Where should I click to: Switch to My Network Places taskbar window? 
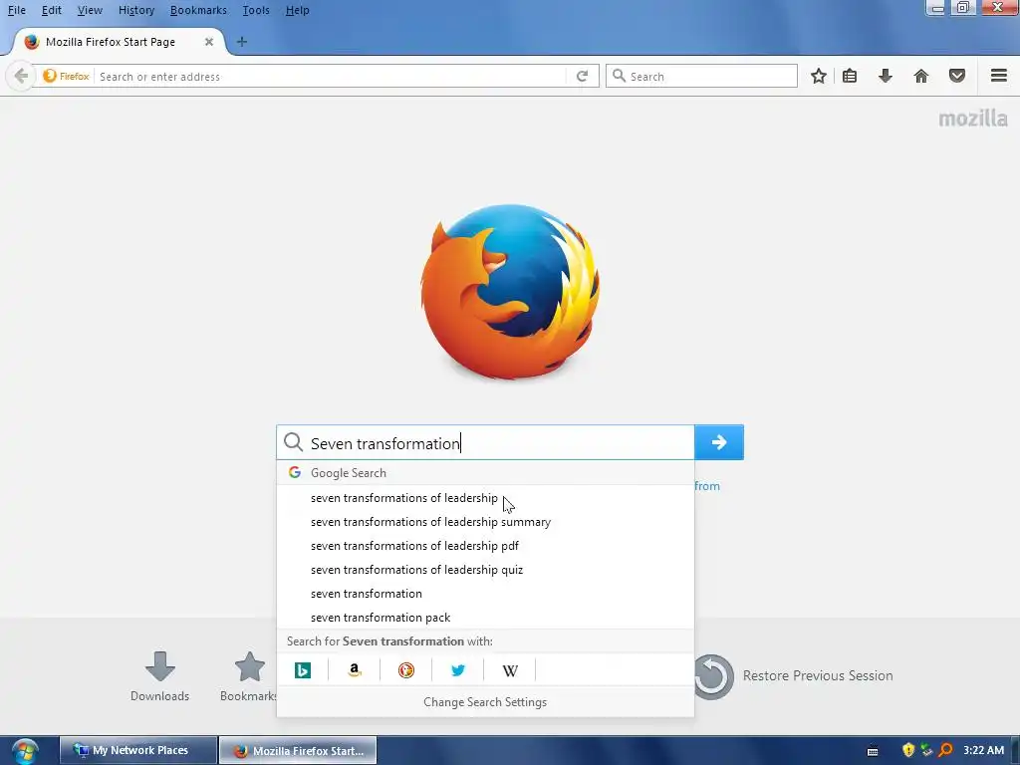point(137,750)
